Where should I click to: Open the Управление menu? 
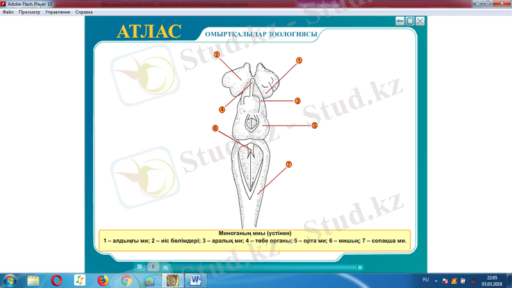tap(58, 12)
